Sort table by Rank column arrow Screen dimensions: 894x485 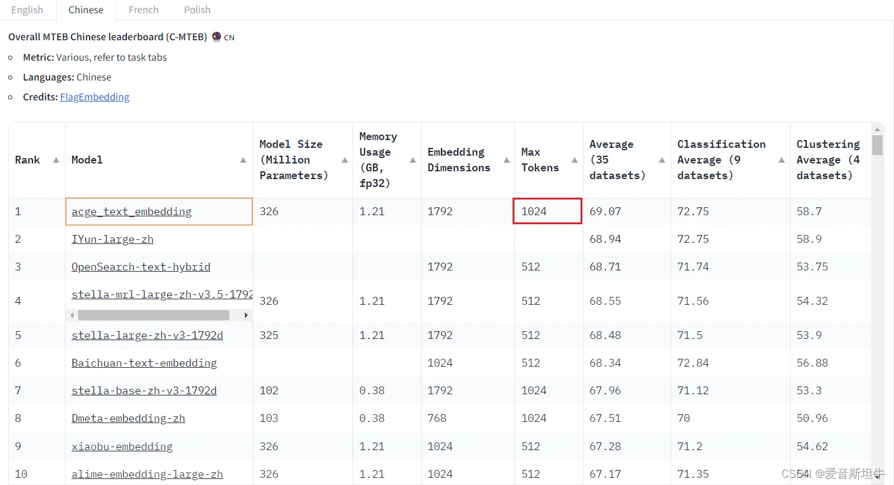click(56, 160)
